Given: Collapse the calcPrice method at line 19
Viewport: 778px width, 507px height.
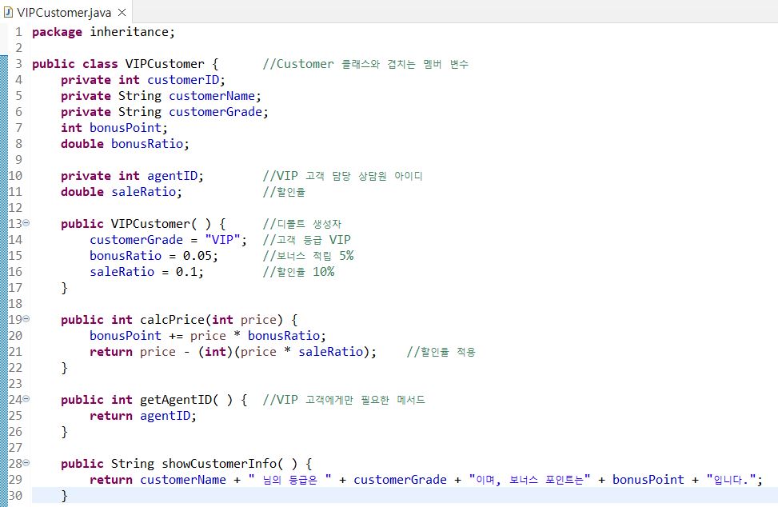Looking at the screenshot, I should coord(26,319).
